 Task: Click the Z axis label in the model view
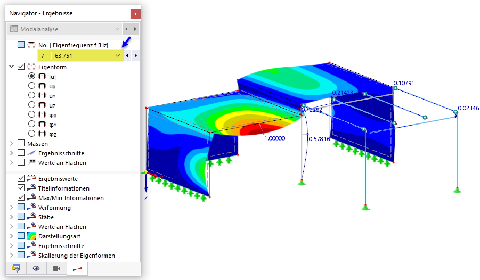146,199
